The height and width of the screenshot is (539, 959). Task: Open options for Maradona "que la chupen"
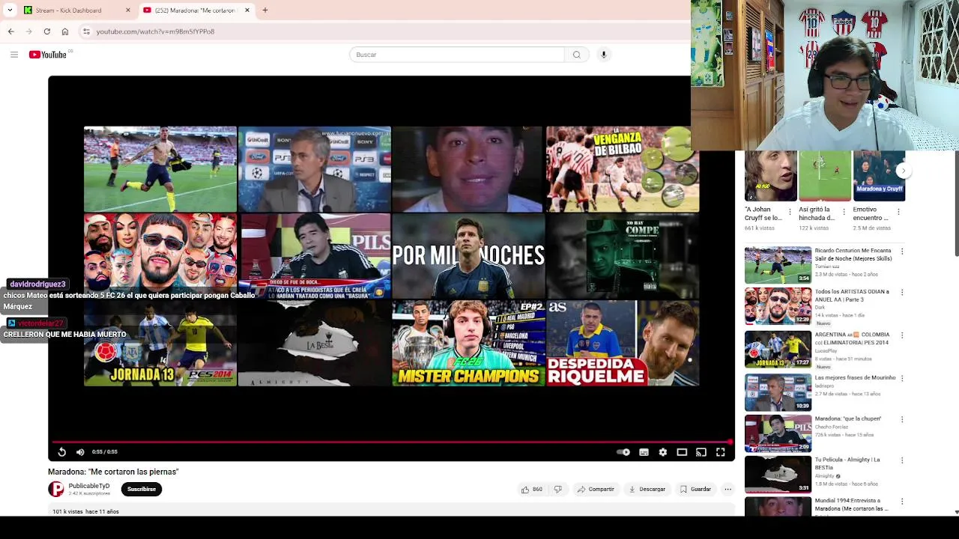902,419
